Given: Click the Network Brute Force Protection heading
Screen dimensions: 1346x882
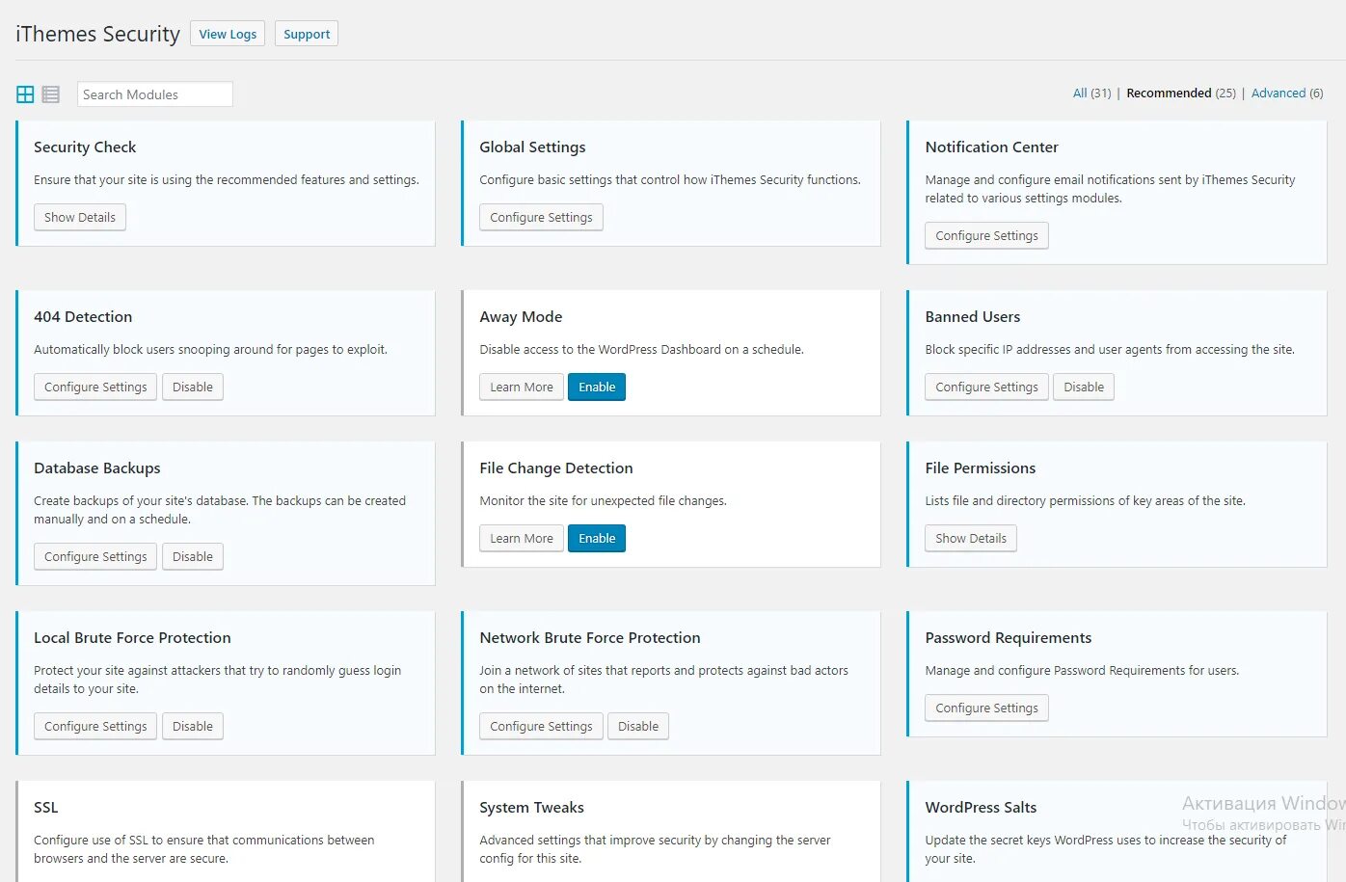Looking at the screenshot, I should click(x=590, y=638).
